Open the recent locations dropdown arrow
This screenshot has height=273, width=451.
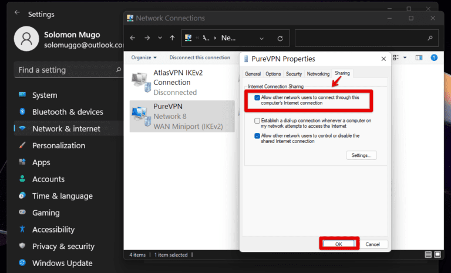160,39
